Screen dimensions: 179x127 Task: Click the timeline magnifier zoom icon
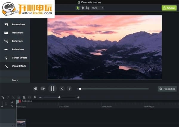35,97
